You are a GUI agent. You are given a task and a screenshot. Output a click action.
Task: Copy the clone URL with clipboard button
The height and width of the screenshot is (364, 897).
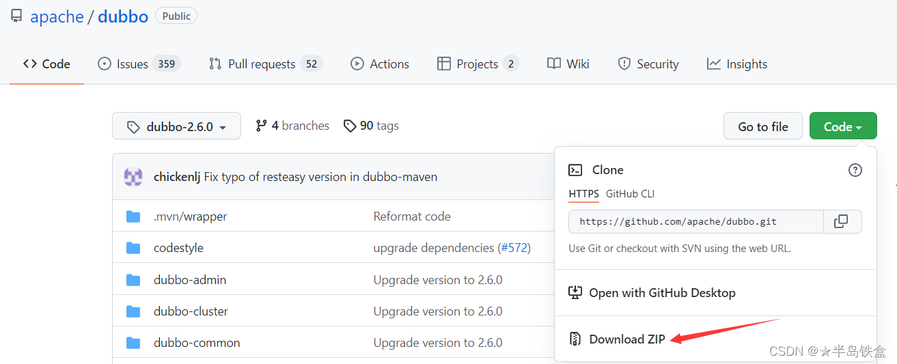coord(842,221)
